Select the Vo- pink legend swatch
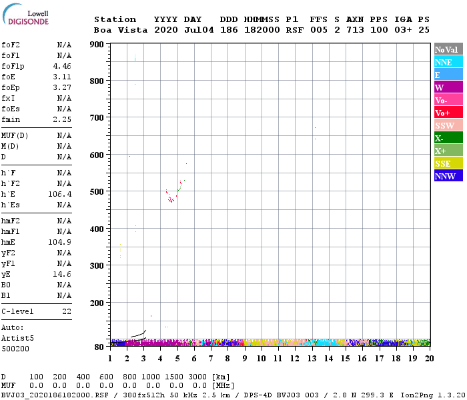The image size is (467, 400). [448, 100]
